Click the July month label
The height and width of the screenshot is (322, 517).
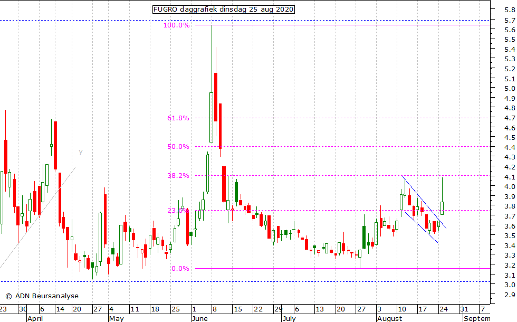pos(290,318)
